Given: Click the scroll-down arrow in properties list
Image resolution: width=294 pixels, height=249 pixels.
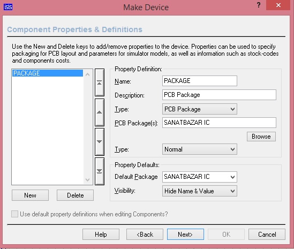Looking at the screenshot, I should click(x=88, y=180).
